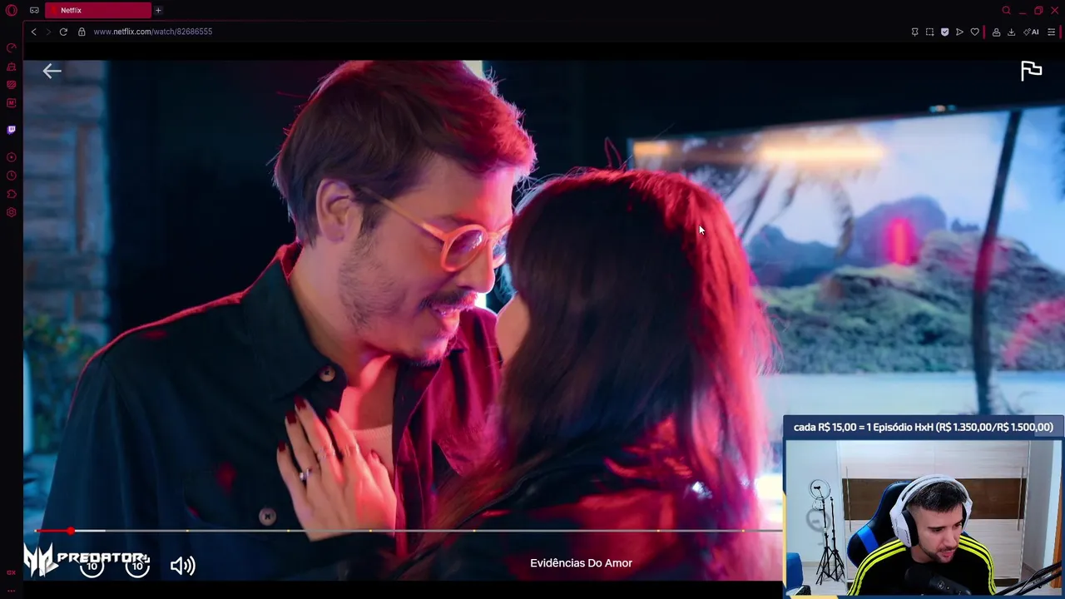Open a new tab with plus button

158,11
